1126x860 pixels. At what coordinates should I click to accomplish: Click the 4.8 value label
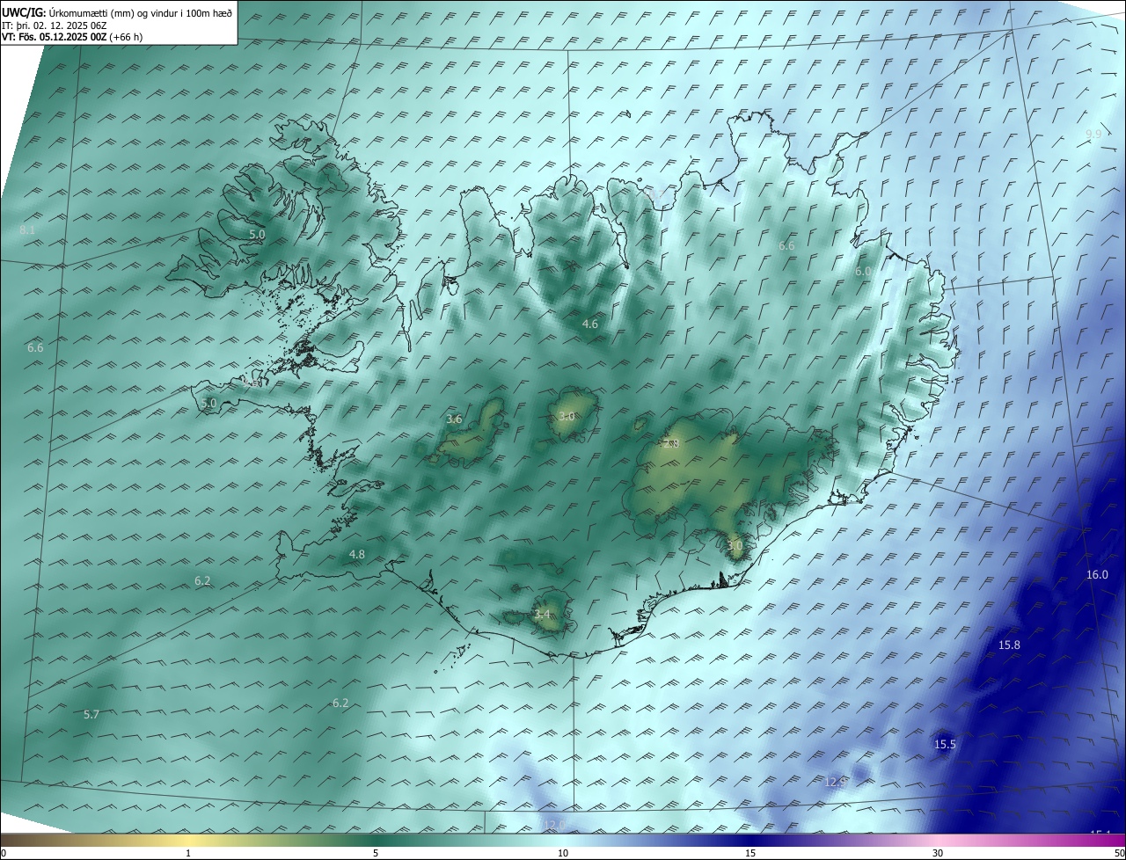357,555
